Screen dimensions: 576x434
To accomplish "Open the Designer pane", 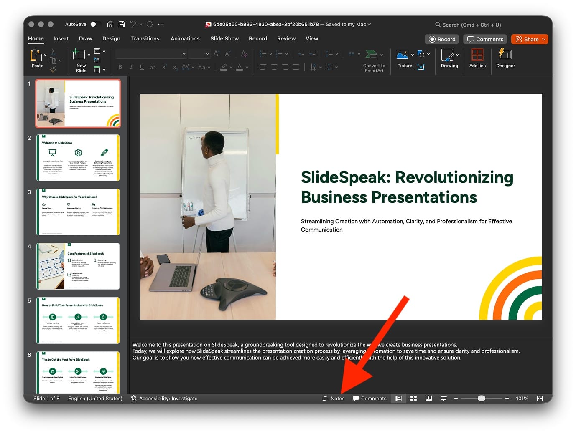I will 505,58.
